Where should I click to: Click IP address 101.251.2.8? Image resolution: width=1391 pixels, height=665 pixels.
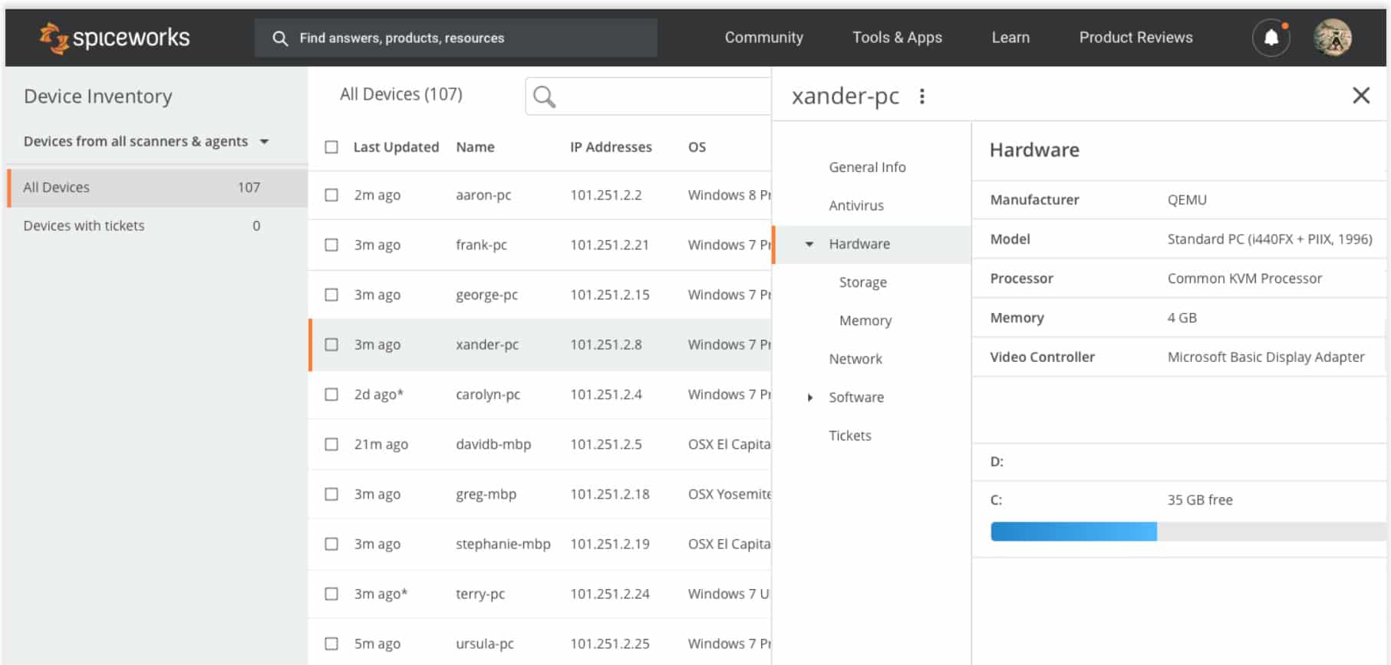pos(606,344)
